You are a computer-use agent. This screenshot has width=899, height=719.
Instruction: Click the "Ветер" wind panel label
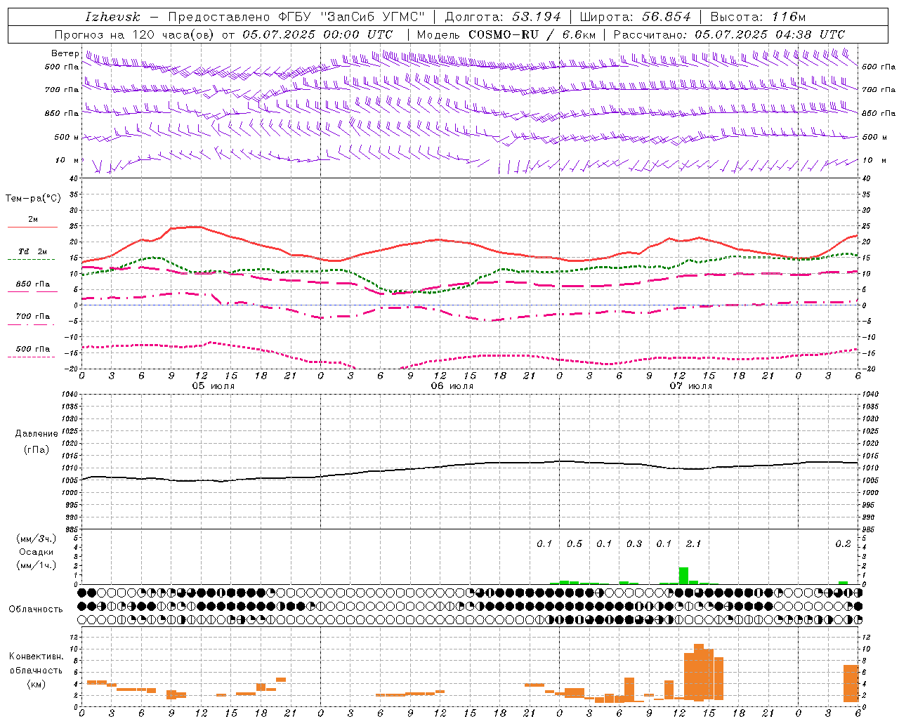point(65,53)
